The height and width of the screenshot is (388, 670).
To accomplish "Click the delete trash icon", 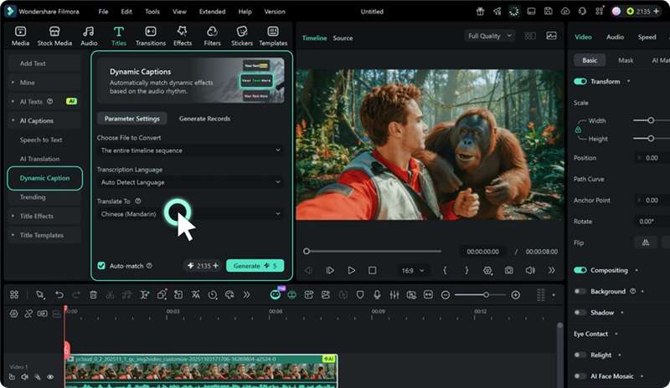I will (x=93, y=295).
